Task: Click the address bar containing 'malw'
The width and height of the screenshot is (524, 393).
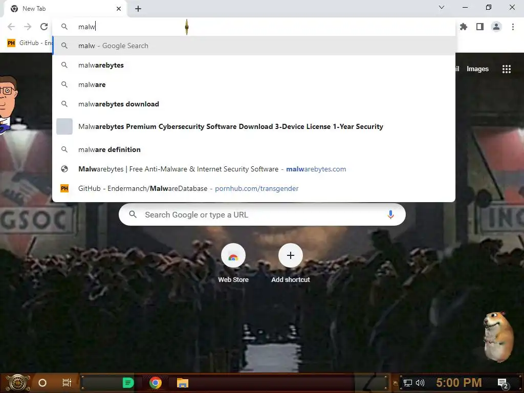Action: [x=254, y=27]
